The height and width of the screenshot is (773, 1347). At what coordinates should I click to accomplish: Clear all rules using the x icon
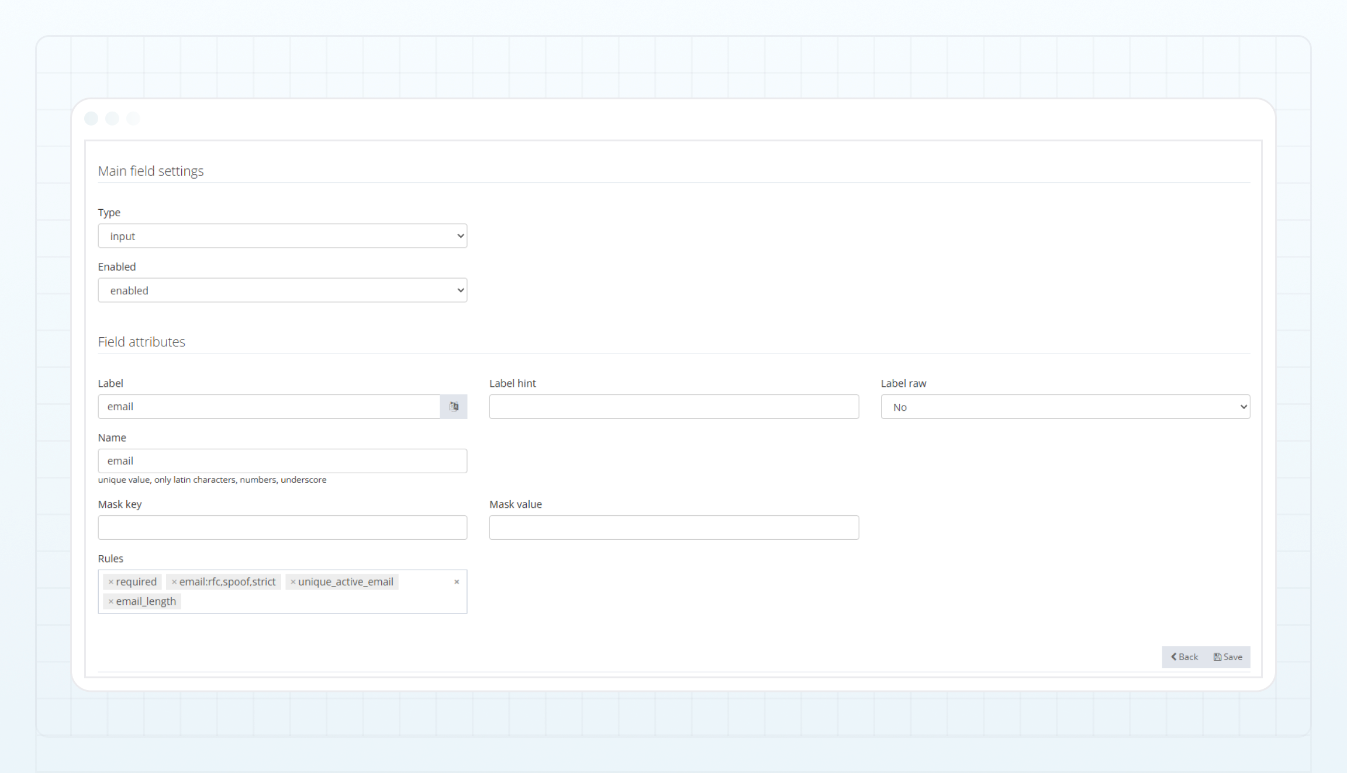click(457, 581)
